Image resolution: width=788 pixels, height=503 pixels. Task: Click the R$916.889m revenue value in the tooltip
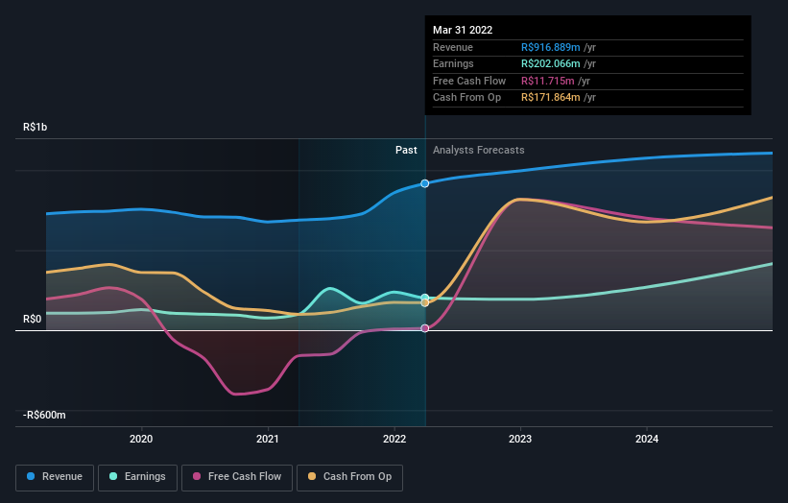click(550, 47)
